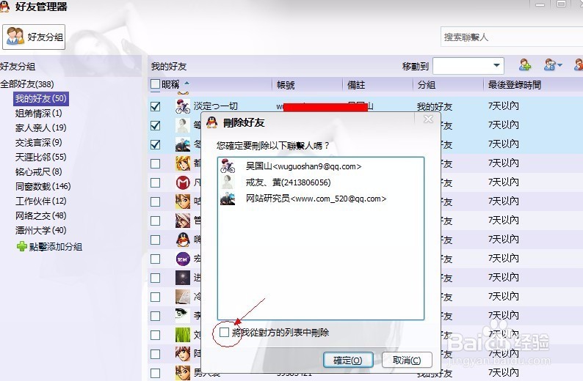The width and height of the screenshot is (583, 381).
Task: Click the green plus add-group icon
Action: (22, 246)
